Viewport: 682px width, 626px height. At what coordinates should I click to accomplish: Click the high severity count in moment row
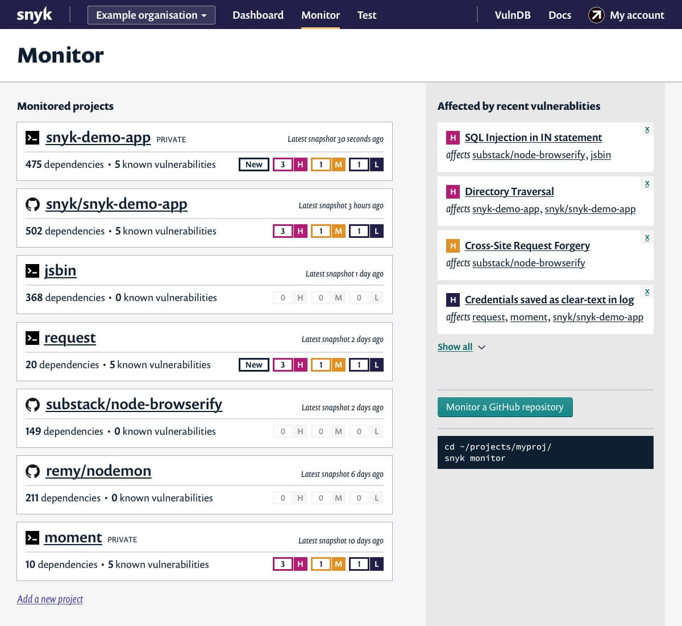pyautogui.click(x=290, y=565)
